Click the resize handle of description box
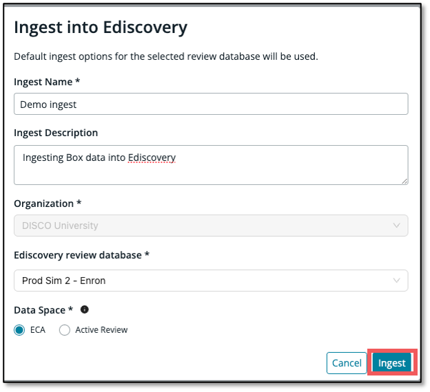This screenshot has height=392, width=430. click(x=405, y=181)
